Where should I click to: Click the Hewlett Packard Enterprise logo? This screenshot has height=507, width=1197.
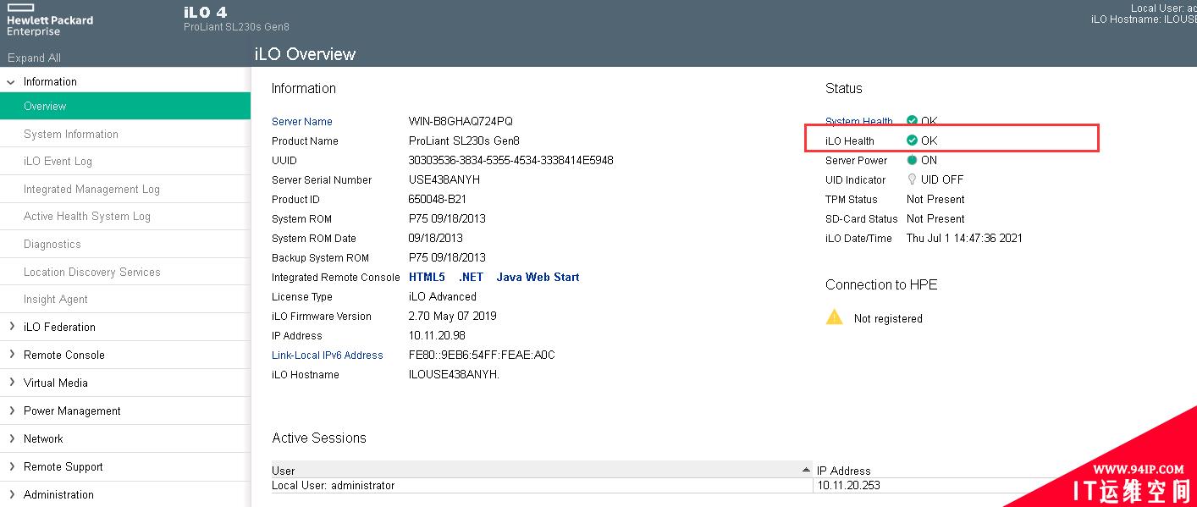click(x=50, y=19)
